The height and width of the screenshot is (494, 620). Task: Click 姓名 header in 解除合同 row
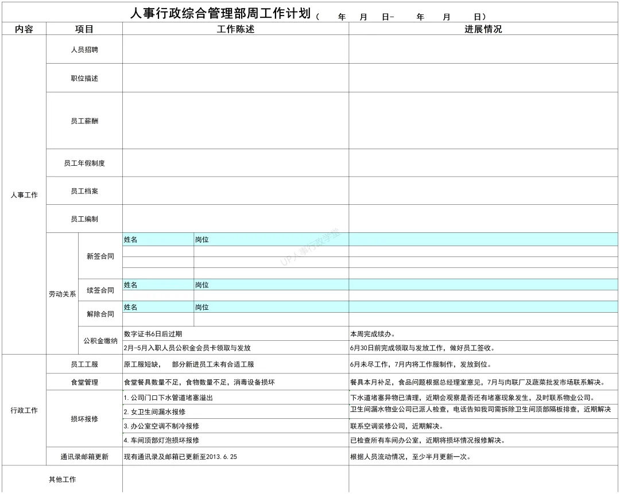point(158,307)
